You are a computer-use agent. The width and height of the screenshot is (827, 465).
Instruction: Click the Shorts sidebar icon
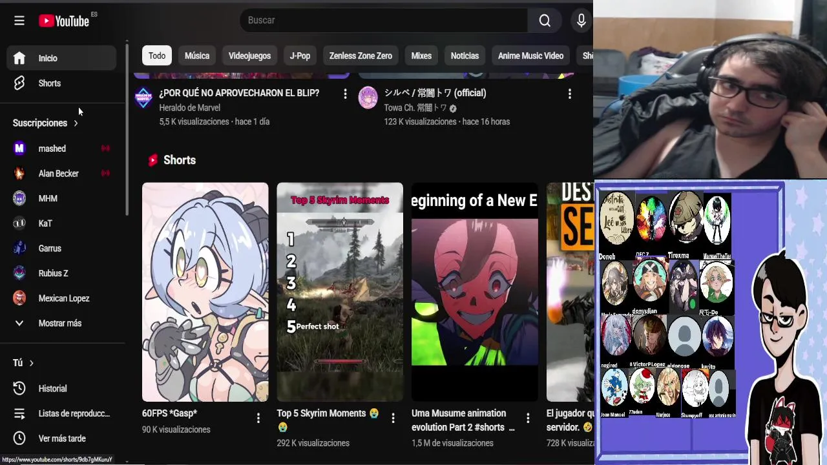click(19, 83)
